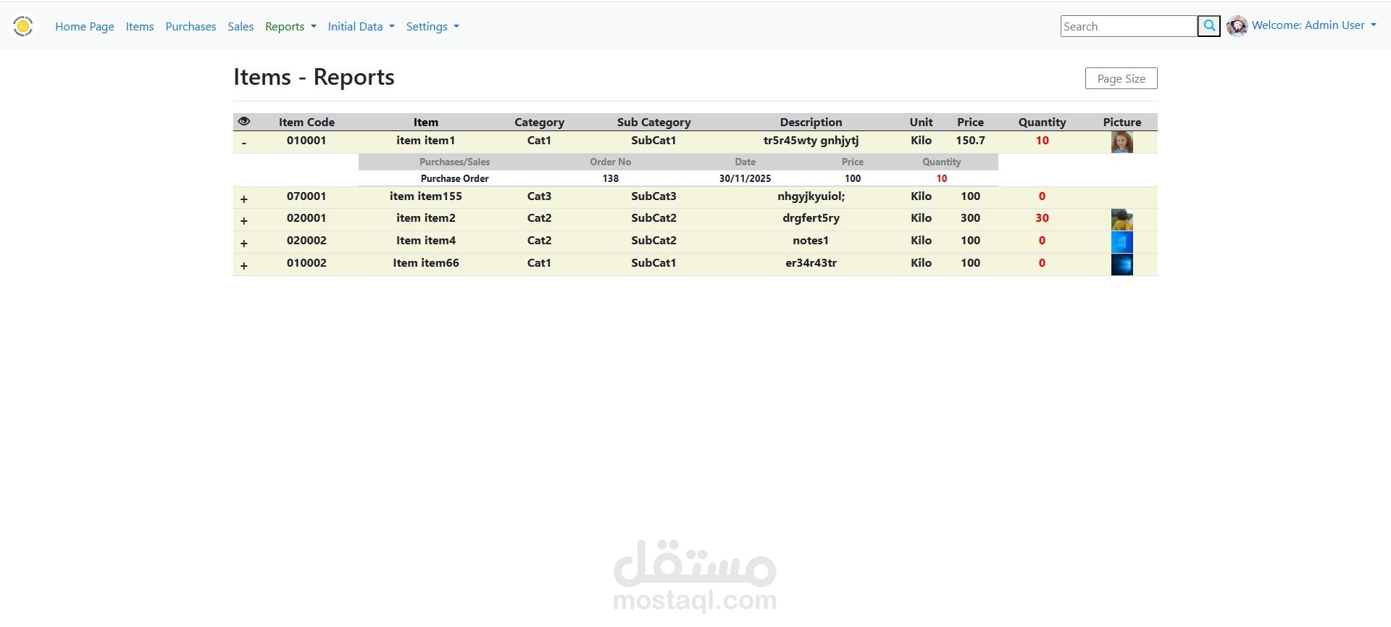
Task: Select item code 010001
Action: point(306,141)
